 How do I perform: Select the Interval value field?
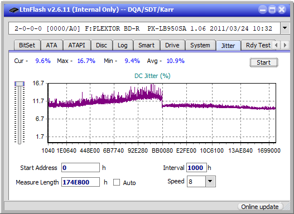[x=196, y=168]
